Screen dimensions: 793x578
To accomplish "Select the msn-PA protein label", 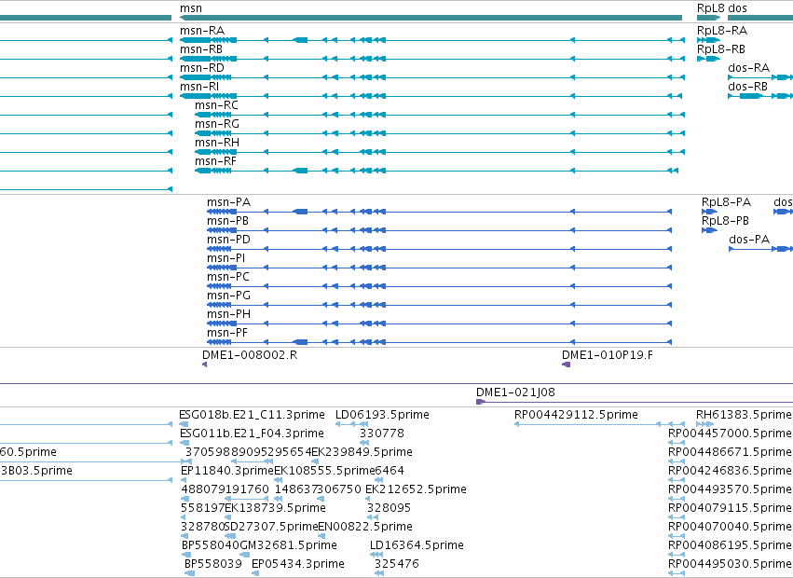I will pyautogui.click(x=228, y=202).
